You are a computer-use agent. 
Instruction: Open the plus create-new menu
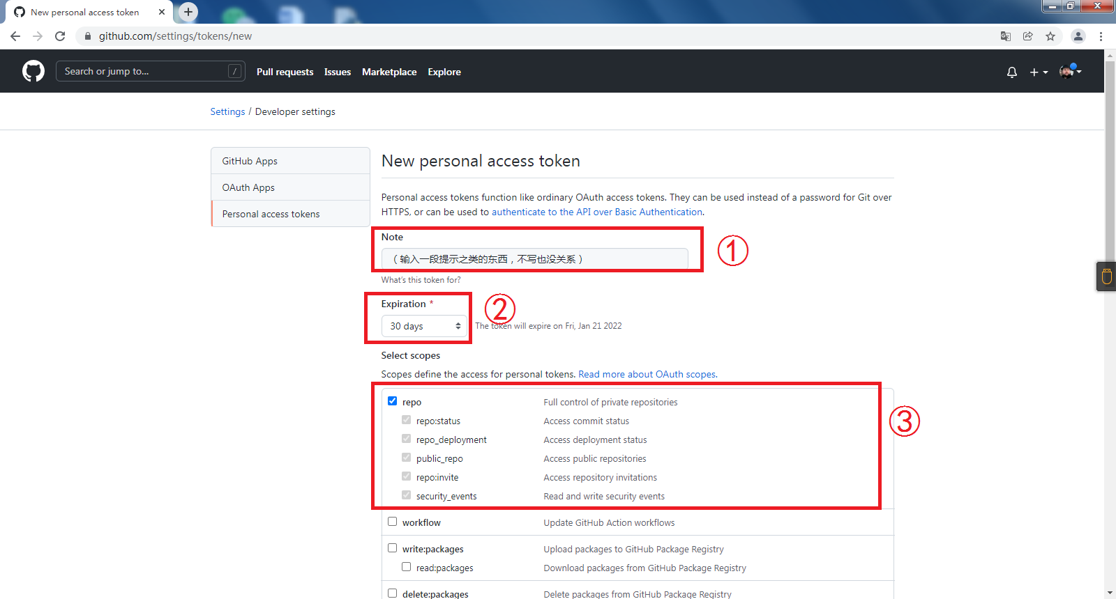[1039, 72]
